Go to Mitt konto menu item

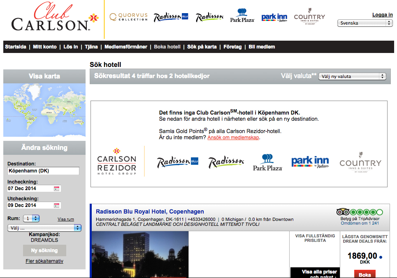(45, 47)
